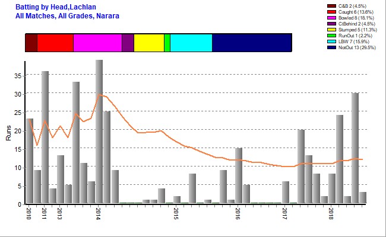The height and width of the screenshot is (237, 386).
Task: Click the cyan segment of the dismissal bar
Action: click(191, 43)
